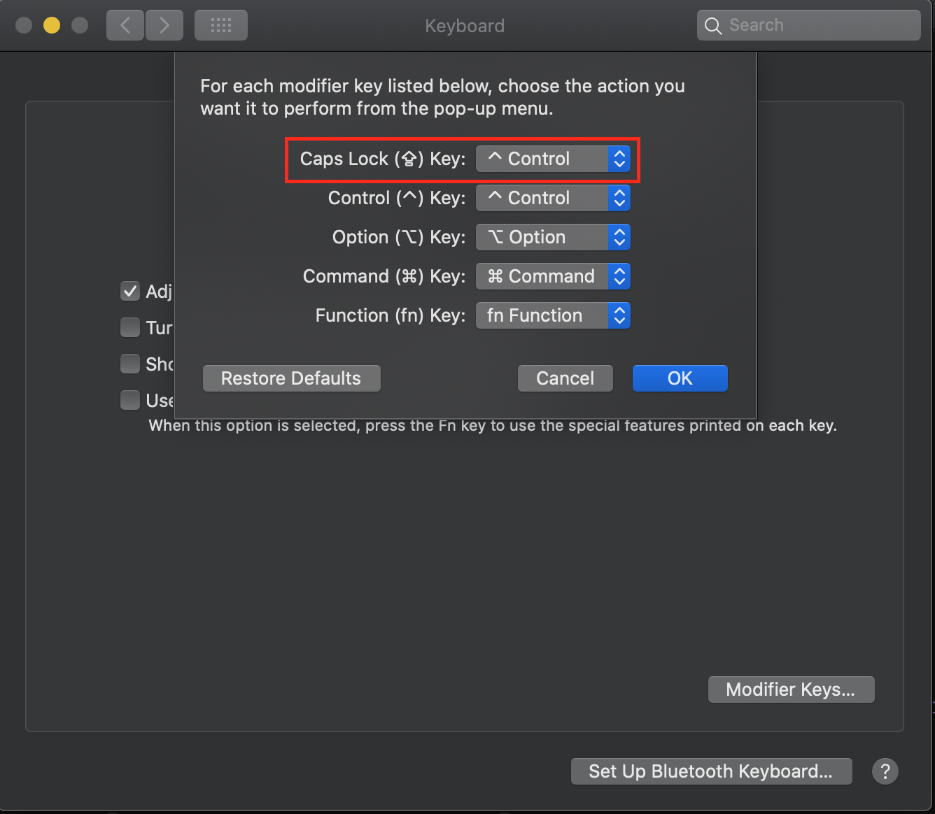Click the Restore Defaults button
Screen dimensions: 935x814
(291, 378)
